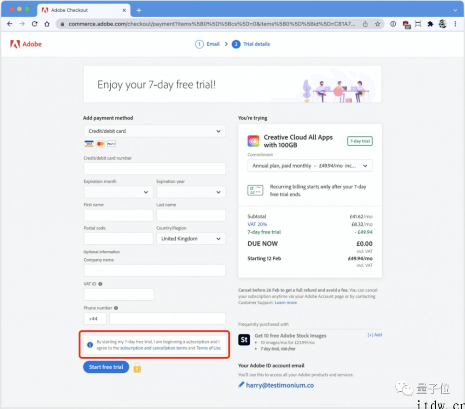Reload the Adobe Checkout page
Viewport: 465px width, 409px height.
pyautogui.click(x=34, y=24)
